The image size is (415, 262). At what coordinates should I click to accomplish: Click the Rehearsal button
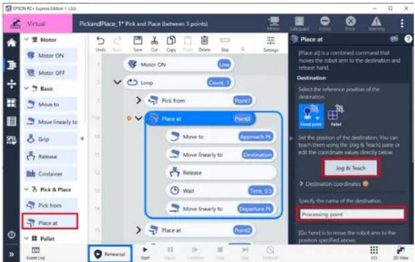pyautogui.click(x=110, y=254)
